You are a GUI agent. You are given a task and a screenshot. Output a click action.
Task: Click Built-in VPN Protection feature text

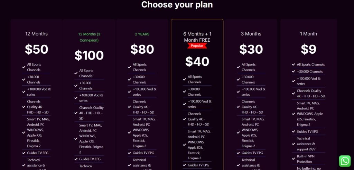pyautogui.click(x=306, y=159)
